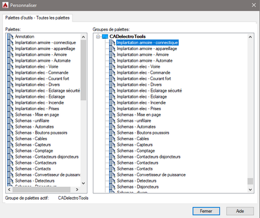Select Implantation elec - Courant fort in groups tree
The width and height of the screenshot is (260, 218).
click(x=144, y=78)
